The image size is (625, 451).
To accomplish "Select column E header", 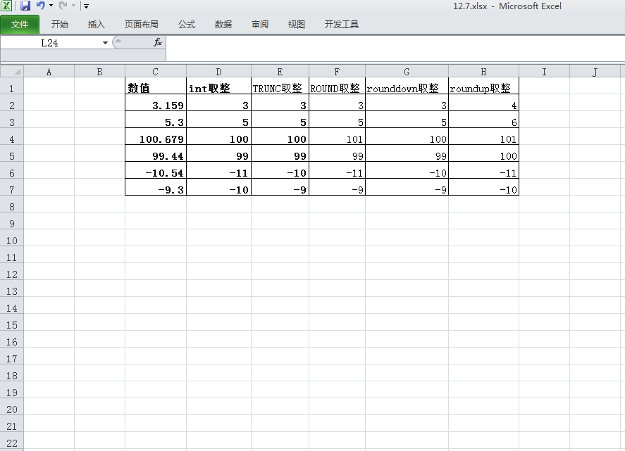I will (x=280, y=72).
